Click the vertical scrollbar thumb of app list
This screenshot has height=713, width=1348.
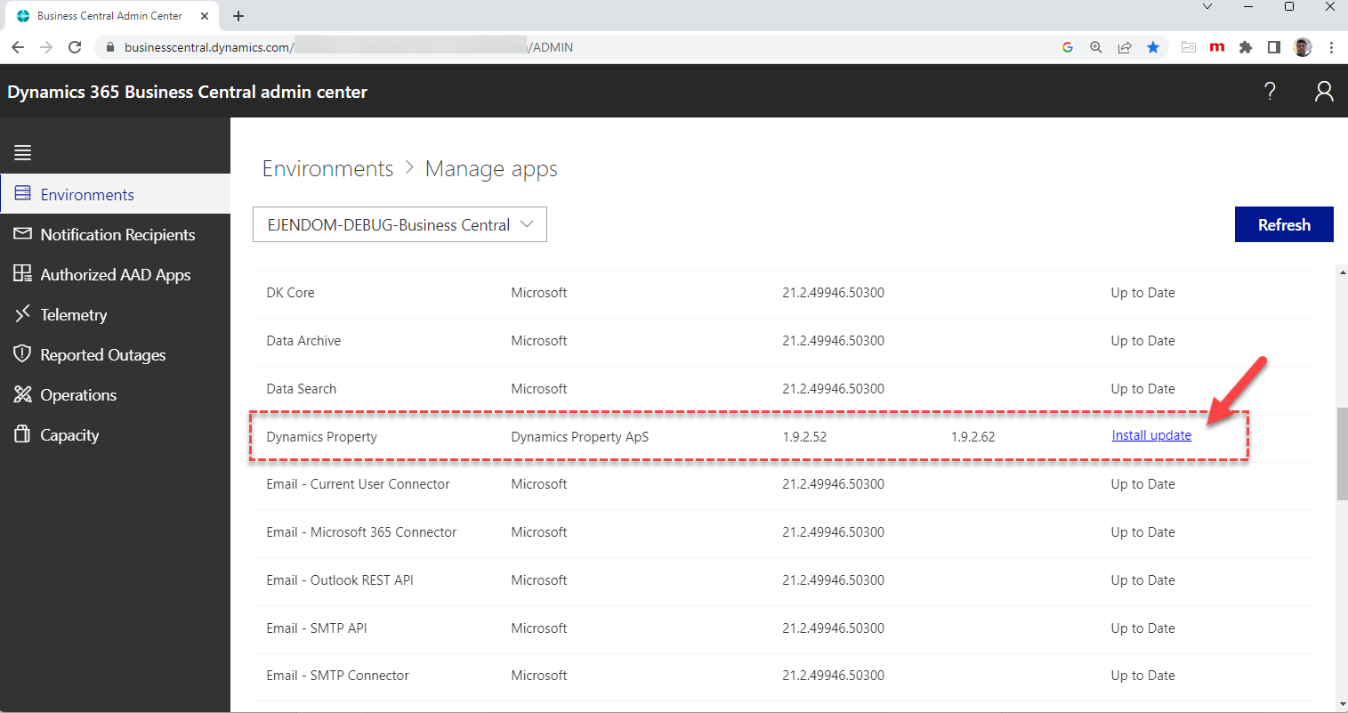click(1343, 454)
